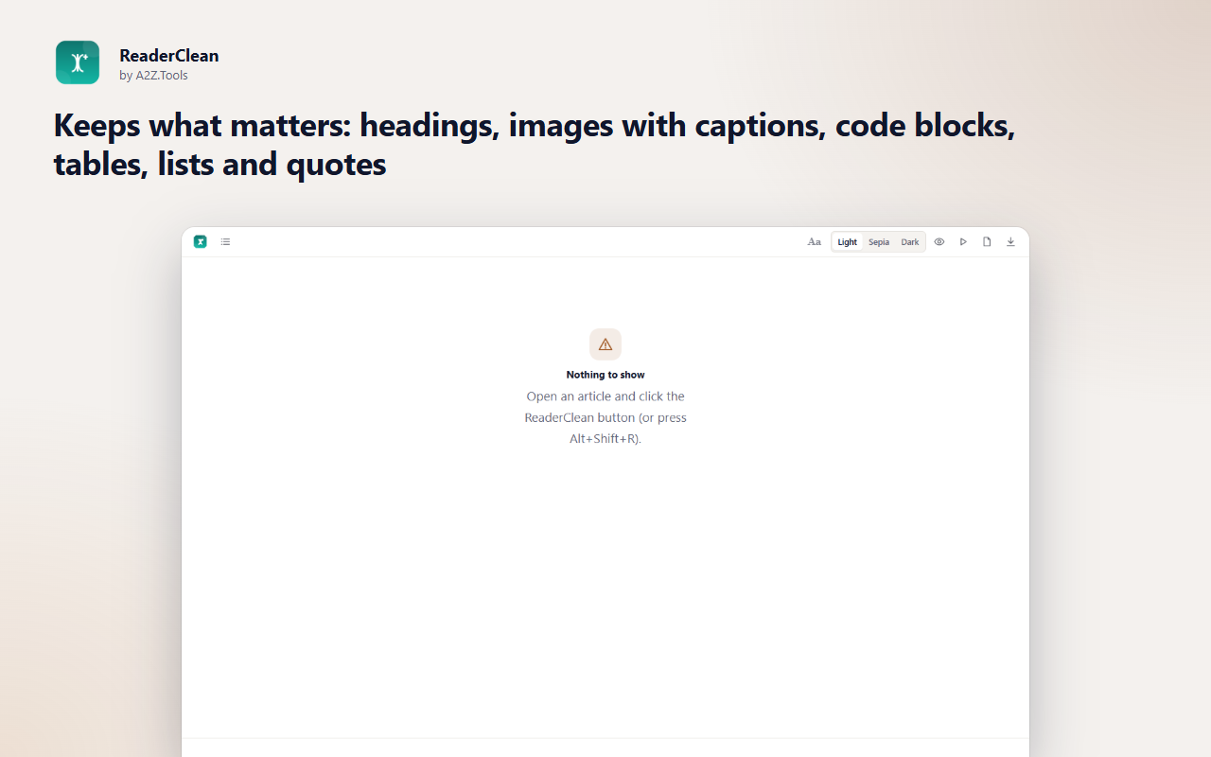Screen dimensions: 1211x757
Task: Click the small ReaderClean icon in reader toolbar
Action: (201, 242)
